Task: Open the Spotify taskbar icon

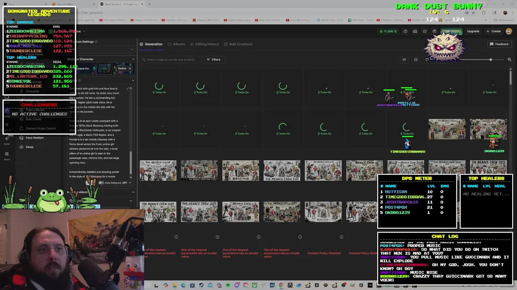Action: coord(228,285)
